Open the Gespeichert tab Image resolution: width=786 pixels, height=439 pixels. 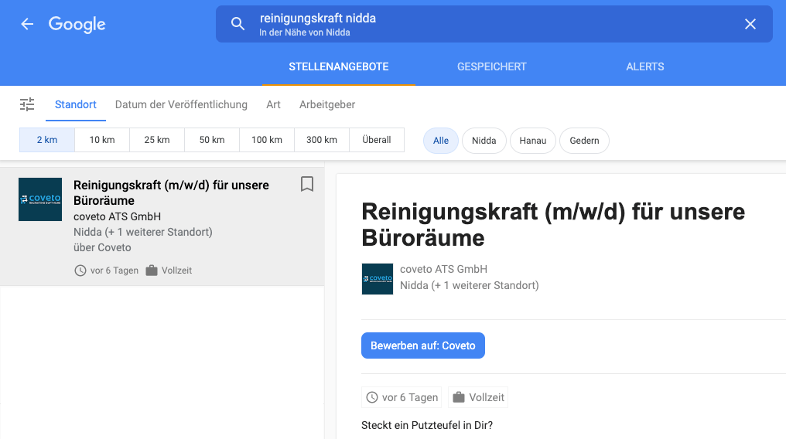coord(492,66)
